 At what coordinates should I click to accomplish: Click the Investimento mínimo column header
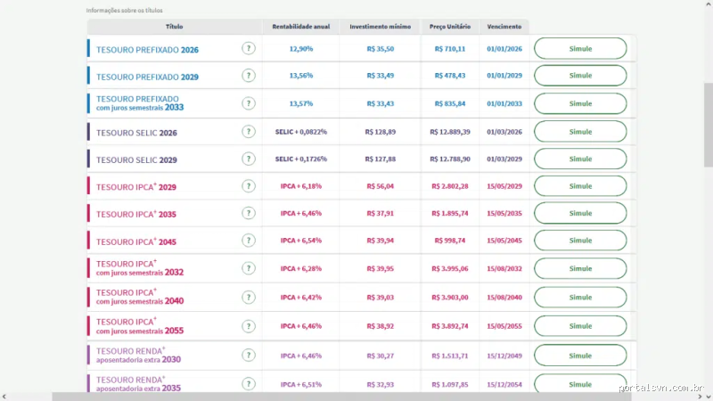pyautogui.click(x=381, y=27)
